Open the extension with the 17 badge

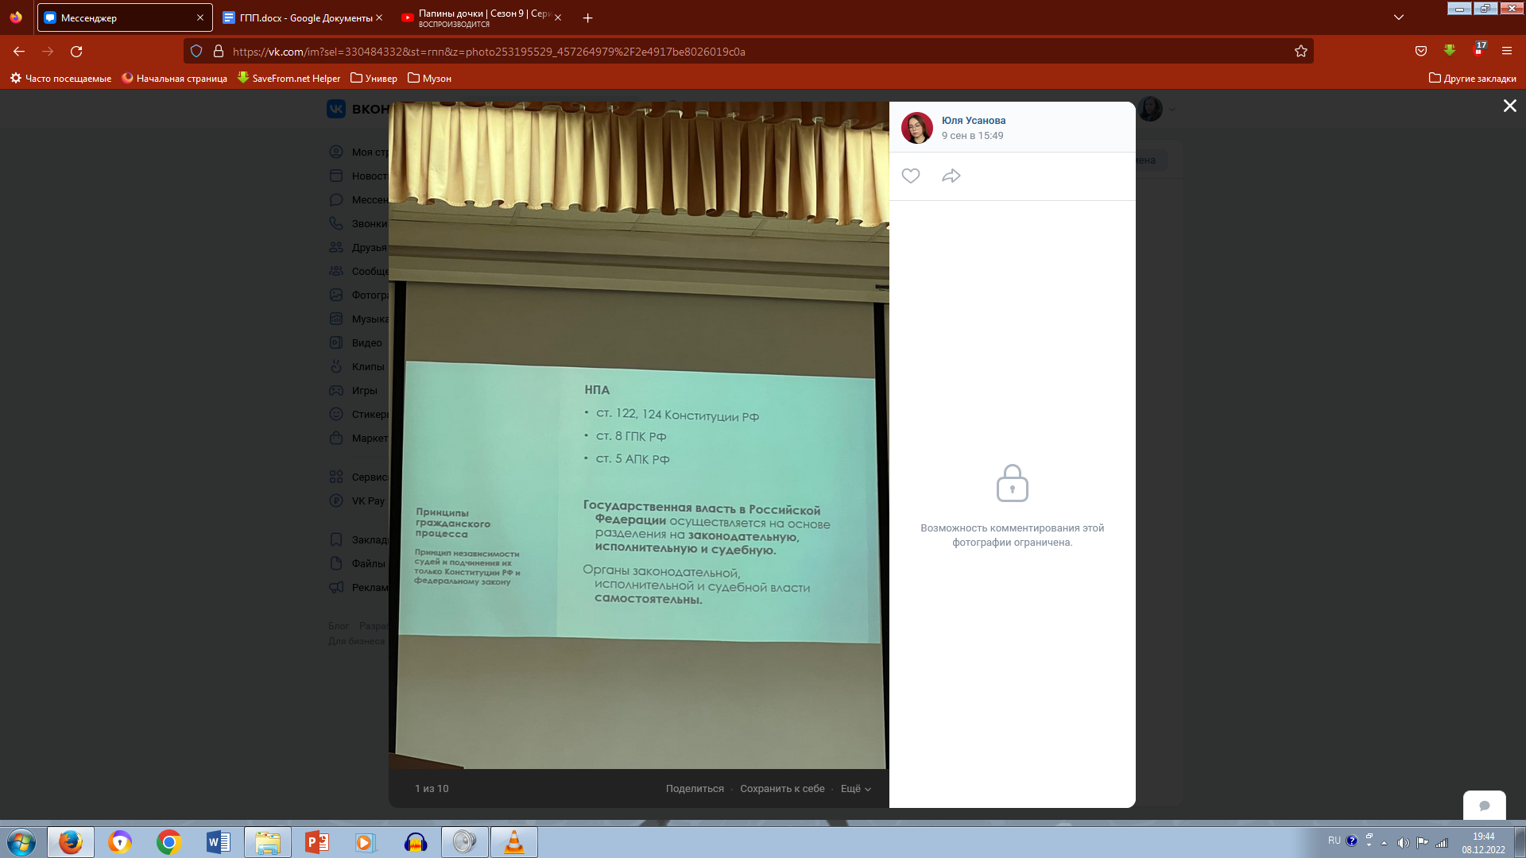1479,49
